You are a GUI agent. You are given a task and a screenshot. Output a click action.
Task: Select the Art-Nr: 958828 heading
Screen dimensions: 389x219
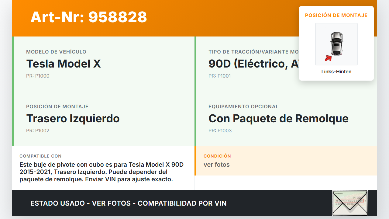click(x=89, y=17)
